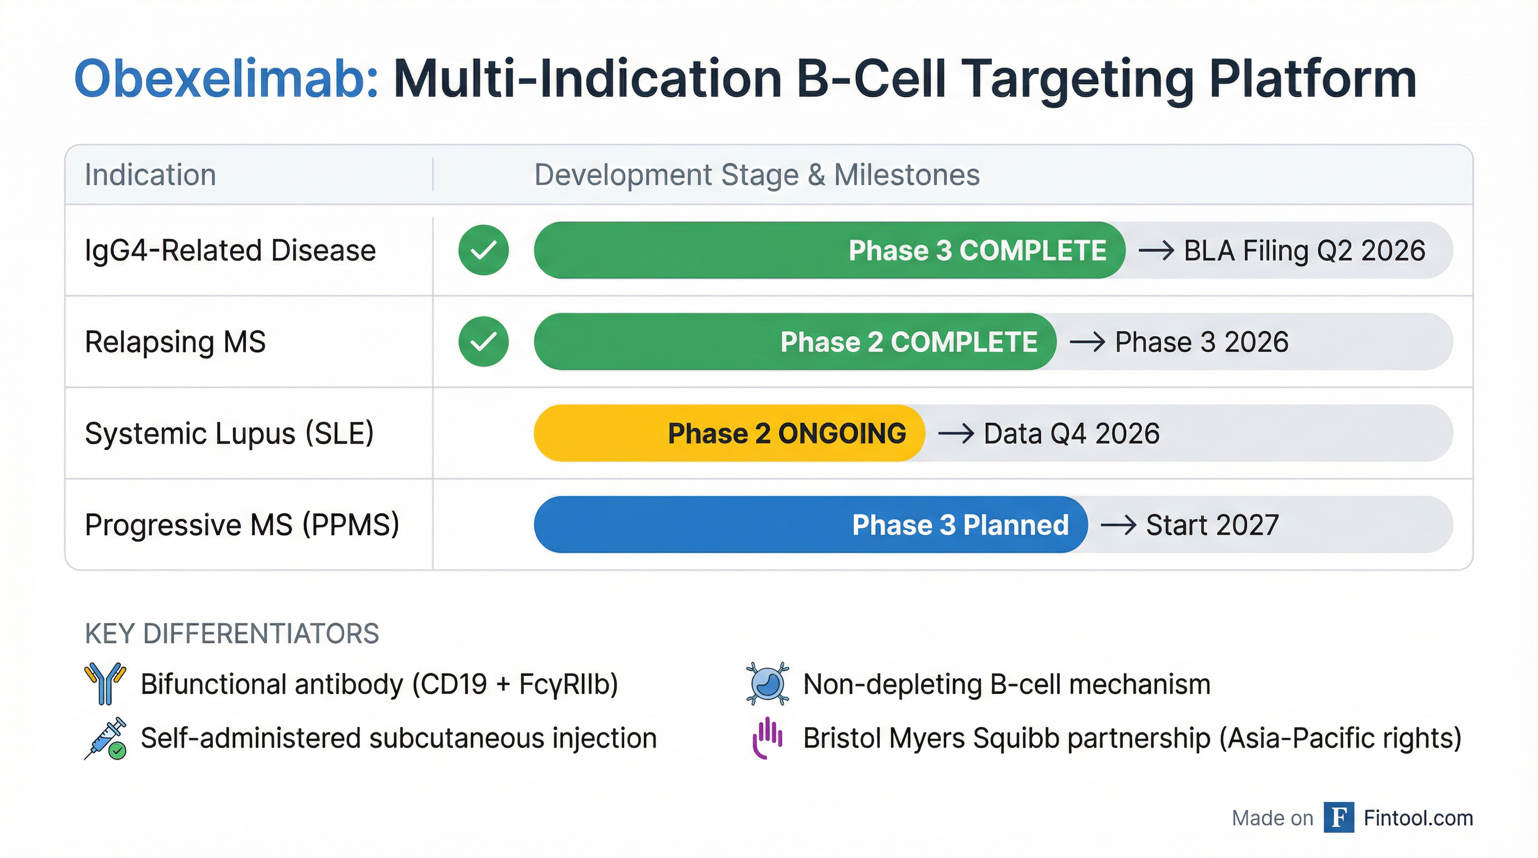
Task: Click the antibody icon beside Bifunctional antibody
Action: (105, 684)
